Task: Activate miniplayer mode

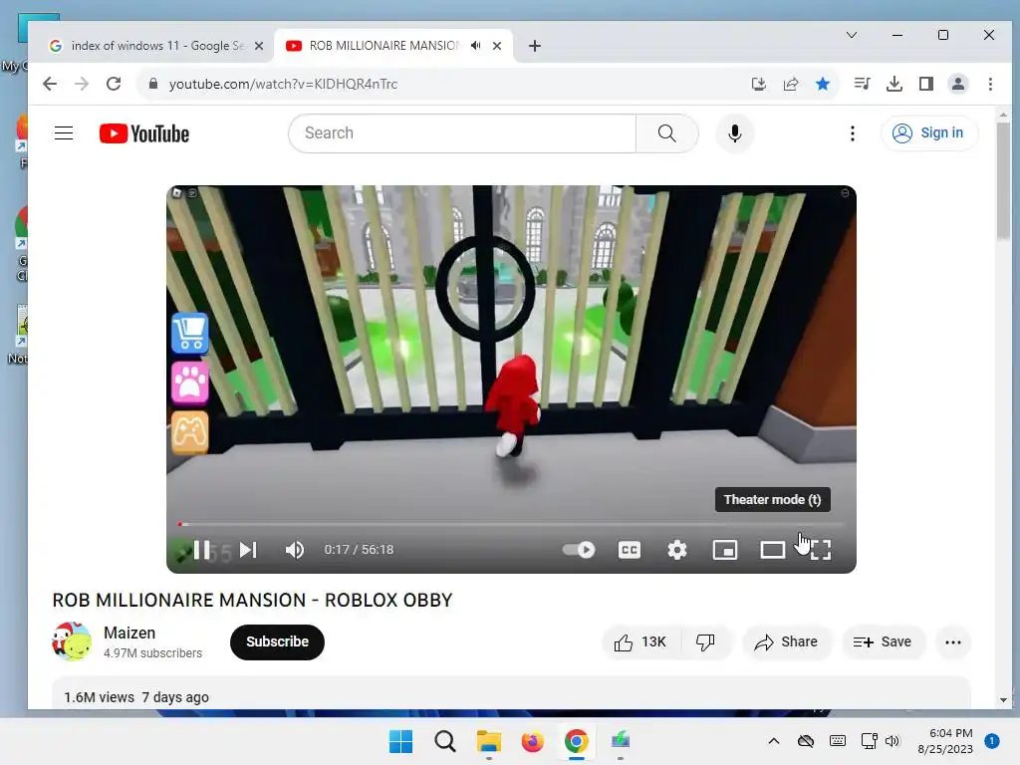Action: point(725,550)
